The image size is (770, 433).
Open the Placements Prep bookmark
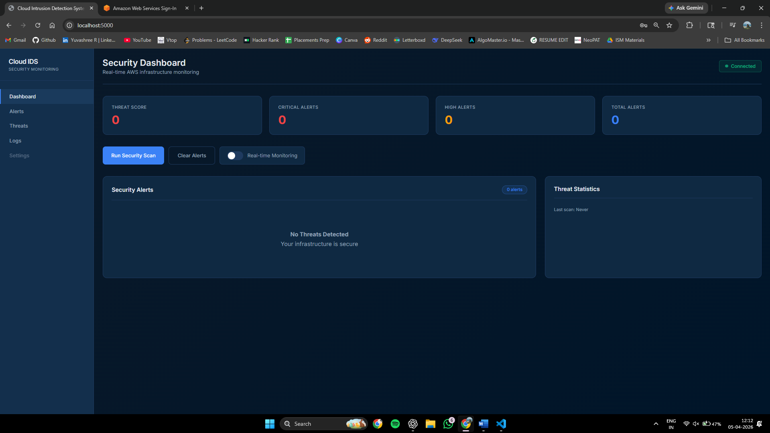pos(307,40)
